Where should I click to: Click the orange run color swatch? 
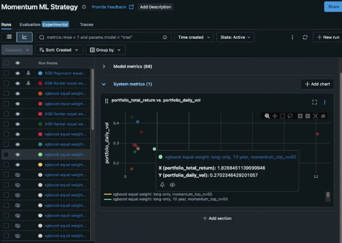click(x=40, y=93)
